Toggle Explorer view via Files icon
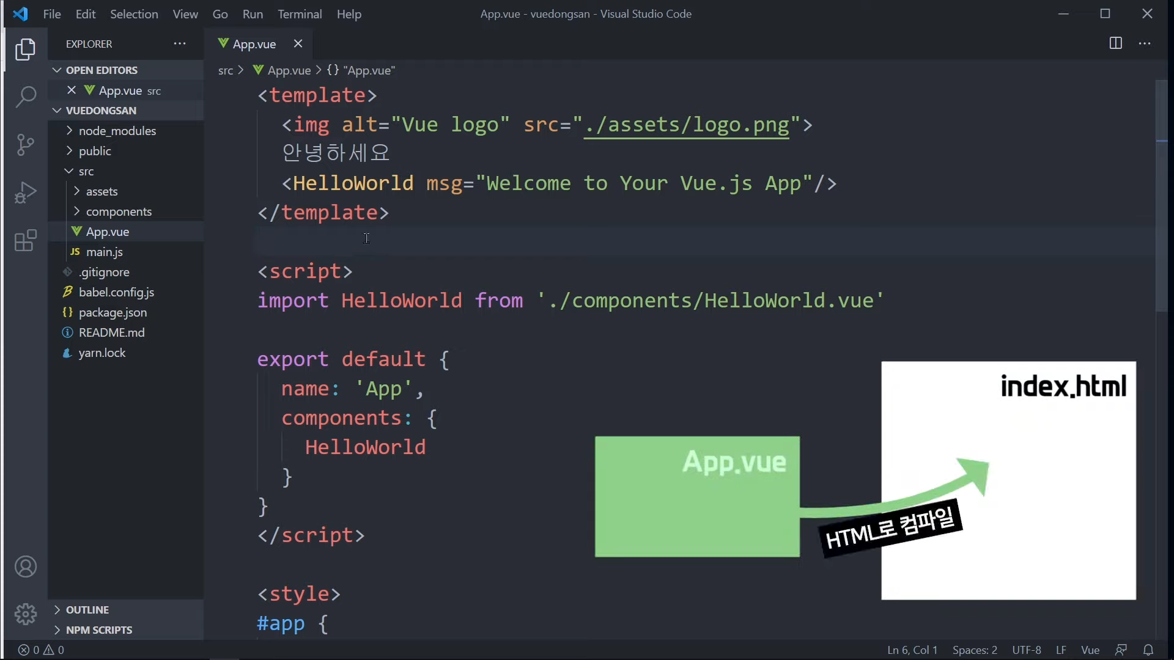Image resolution: width=1174 pixels, height=660 pixels. coord(26,50)
